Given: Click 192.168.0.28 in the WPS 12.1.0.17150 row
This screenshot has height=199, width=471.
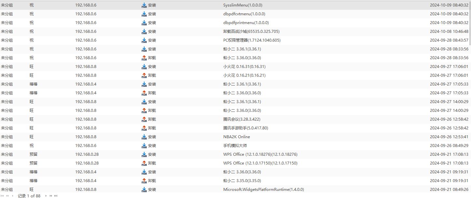Looking at the screenshot, I should tap(87, 163).
